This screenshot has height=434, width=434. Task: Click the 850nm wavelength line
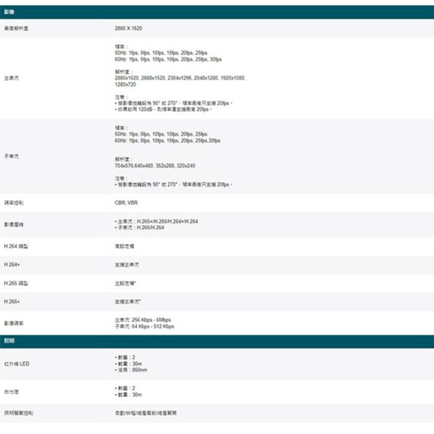tap(131, 370)
